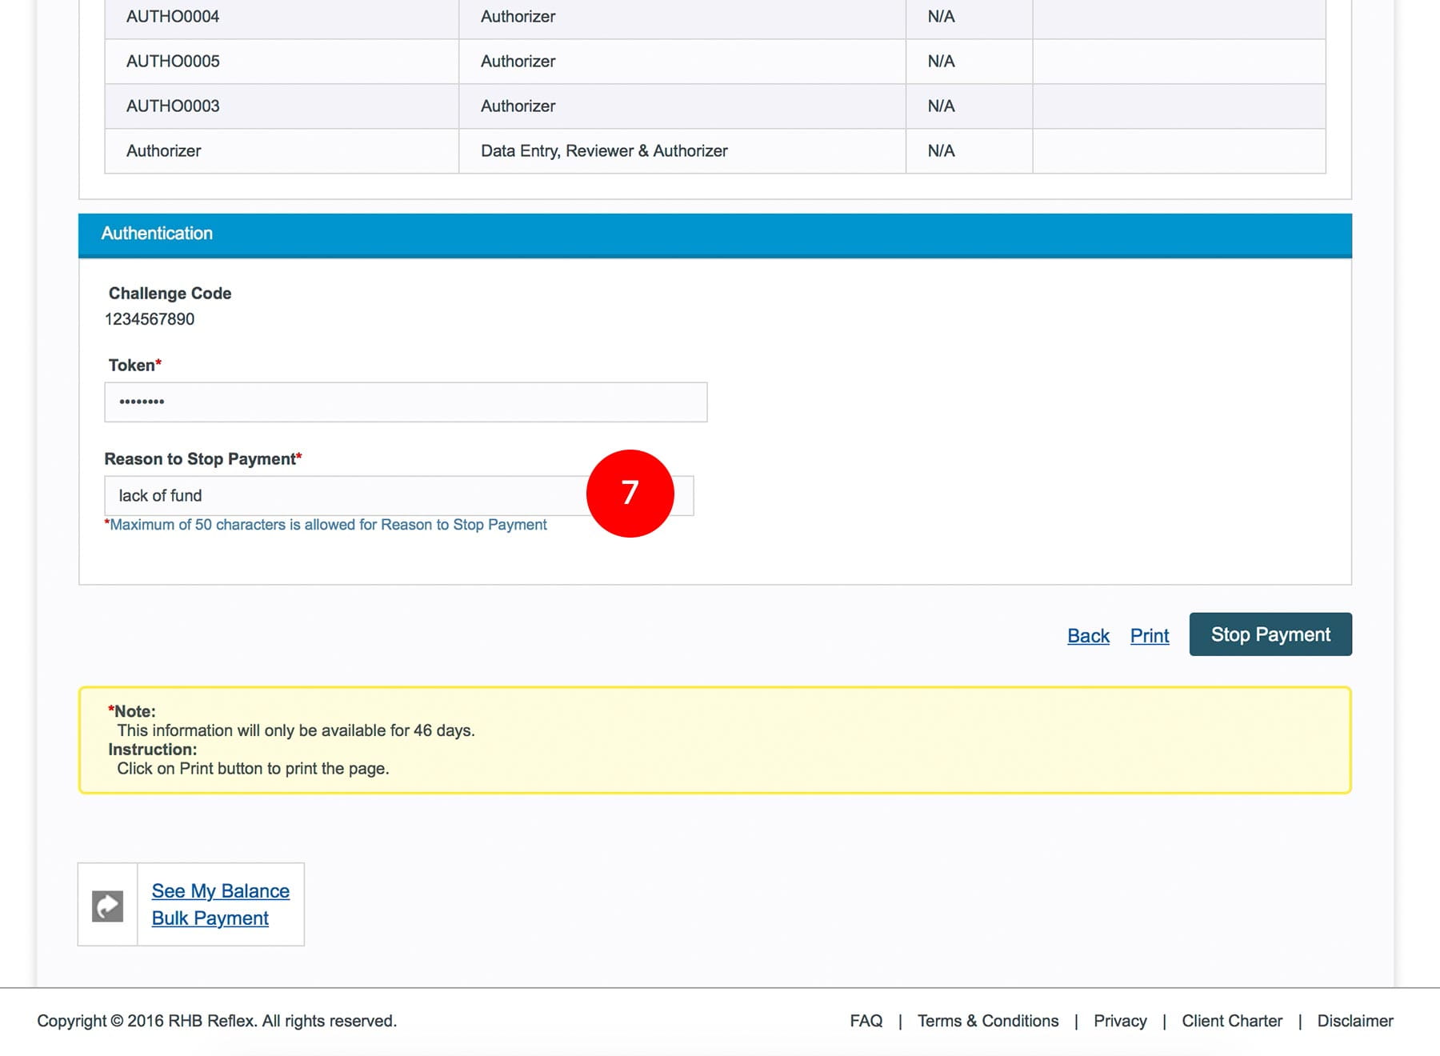Open the Bulk Payment link
Screen dimensions: 1440x1056
(x=210, y=918)
